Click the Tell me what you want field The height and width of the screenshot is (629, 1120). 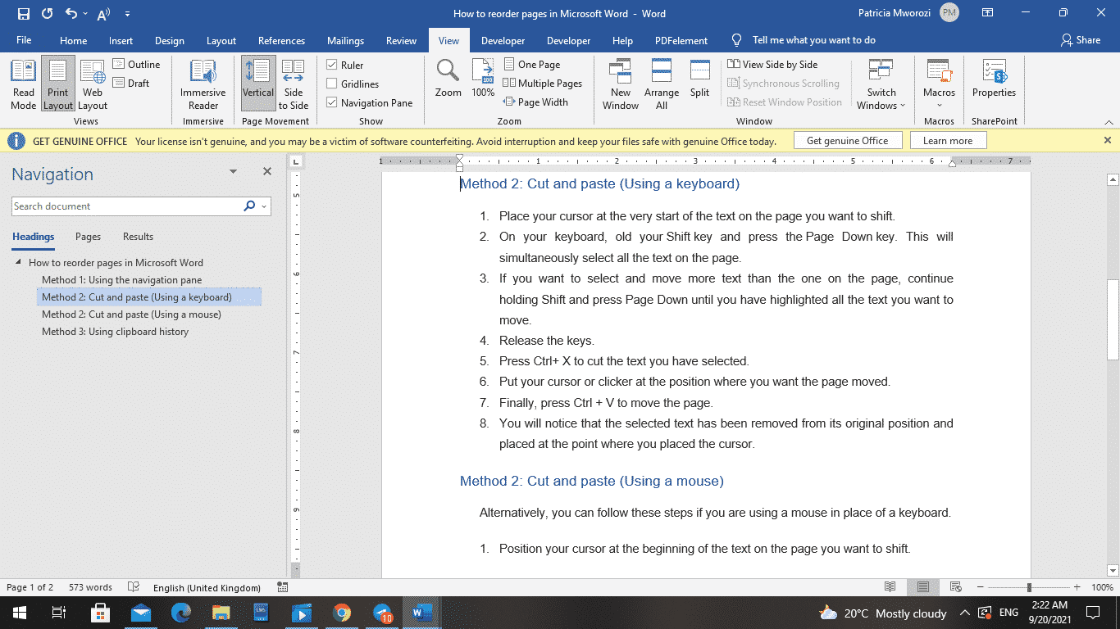pos(813,40)
